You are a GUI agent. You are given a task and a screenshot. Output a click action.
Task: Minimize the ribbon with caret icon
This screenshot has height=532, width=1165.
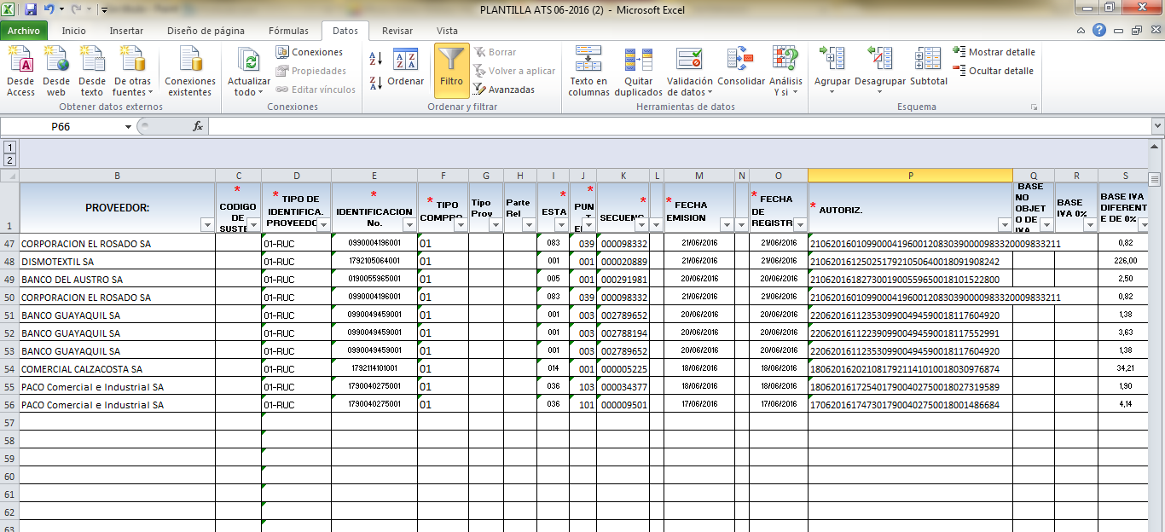[1082, 30]
